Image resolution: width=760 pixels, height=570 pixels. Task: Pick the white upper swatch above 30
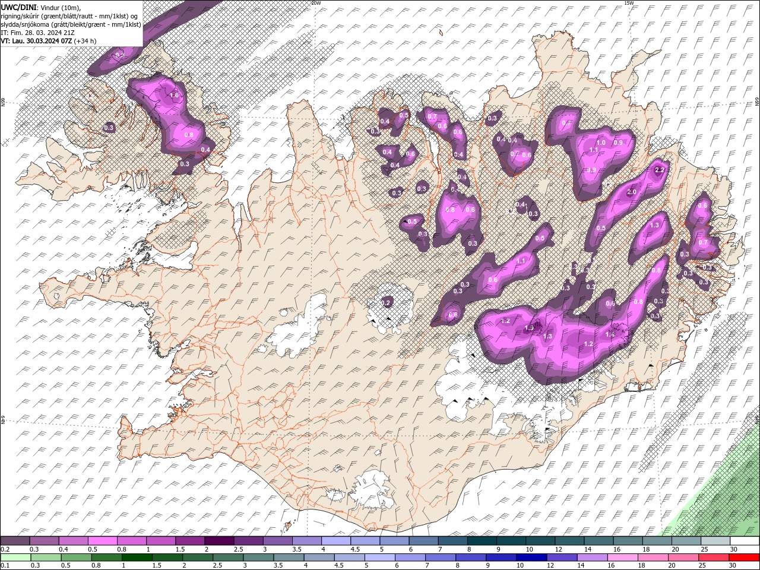pos(744,541)
